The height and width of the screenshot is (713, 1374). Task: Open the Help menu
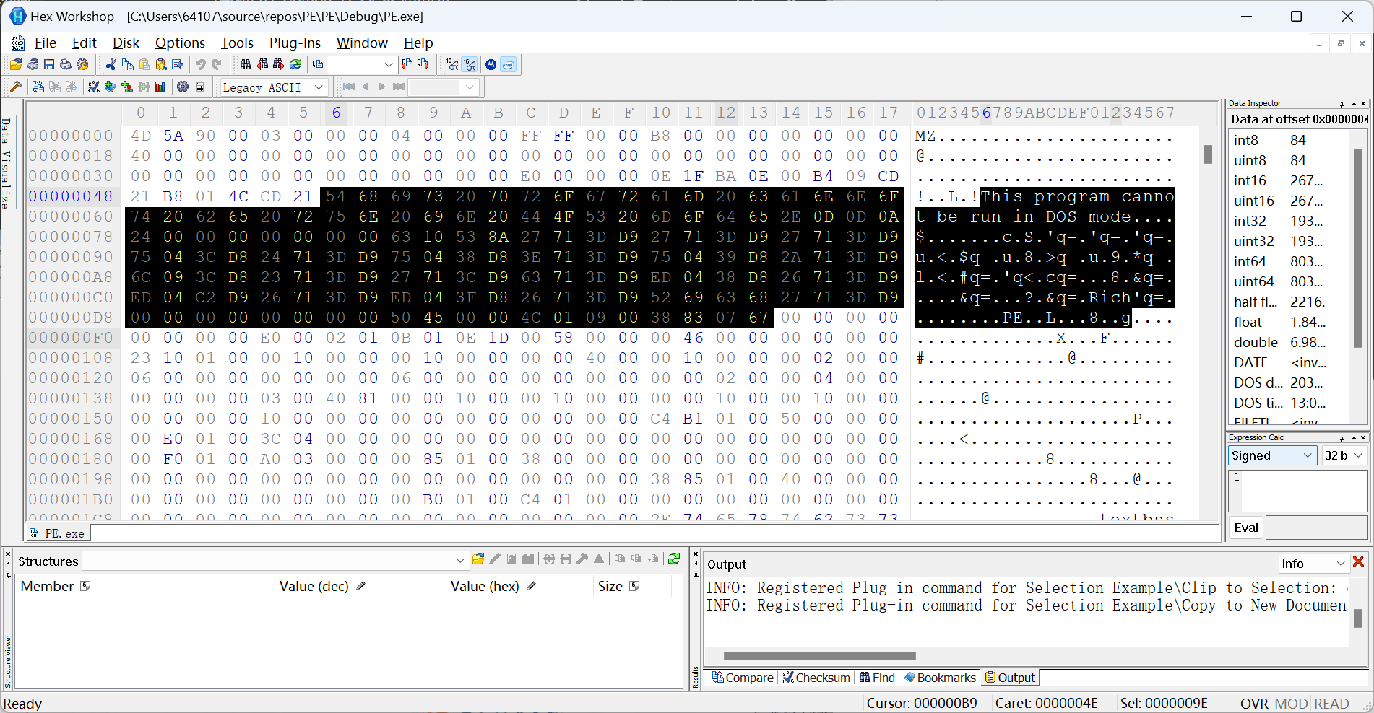coord(418,43)
